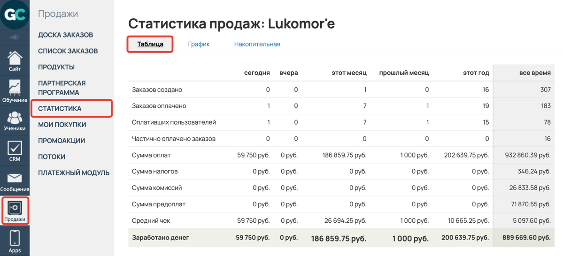Viewport: 563px width, 256px height.
Task: Click the вчера column header
Action: [289, 73]
